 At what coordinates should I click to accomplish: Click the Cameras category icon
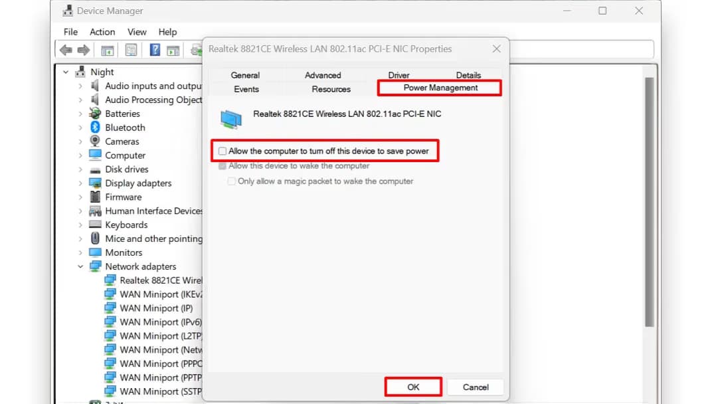pyautogui.click(x=95, y=142)
